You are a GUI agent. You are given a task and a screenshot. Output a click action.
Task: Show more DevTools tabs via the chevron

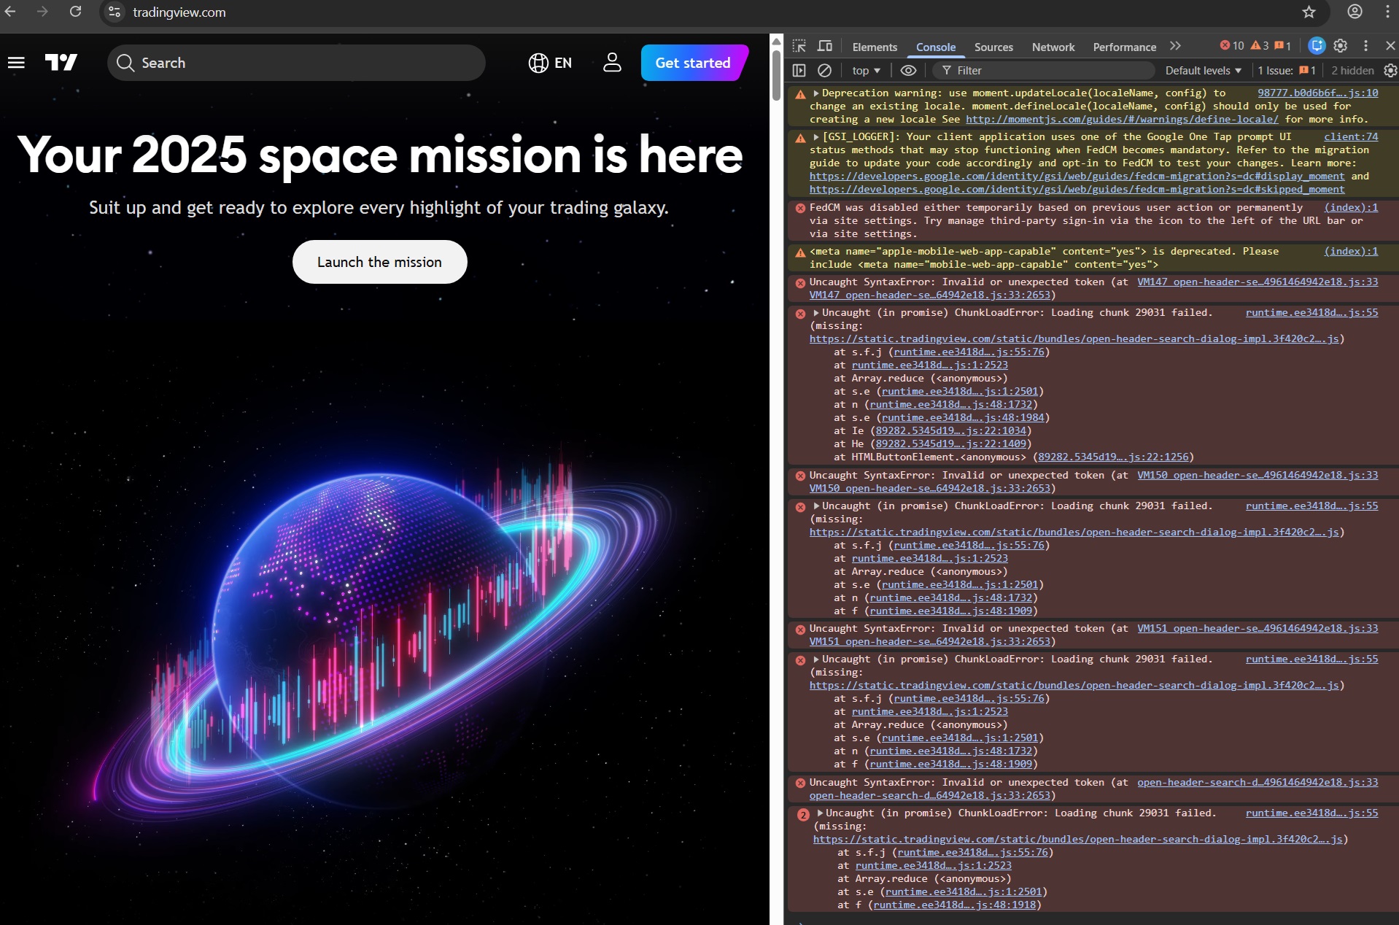pos(1175,46)
